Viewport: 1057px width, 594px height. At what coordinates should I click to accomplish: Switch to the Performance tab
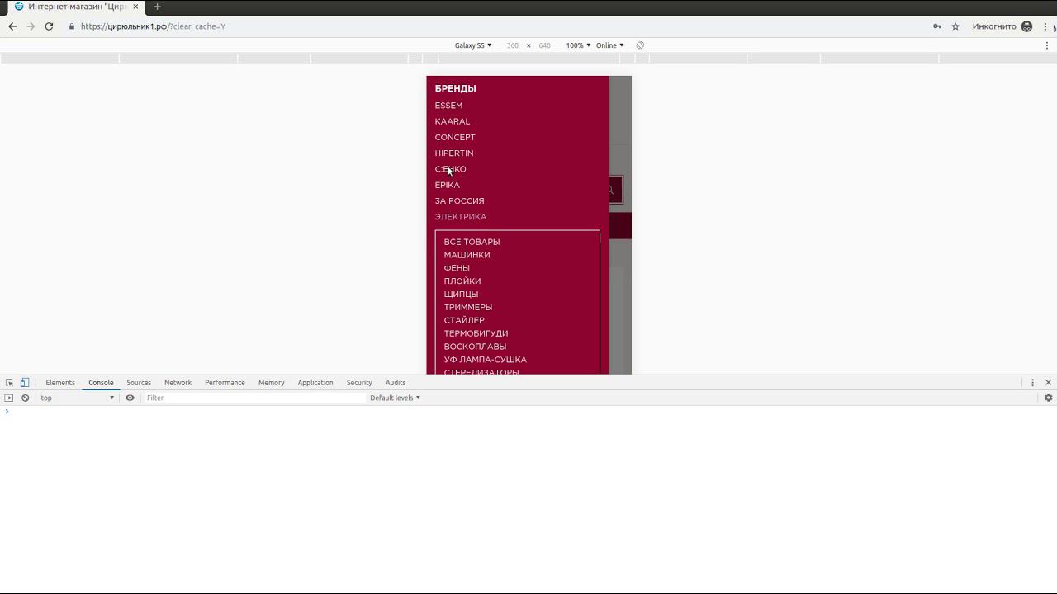coord(225,383)
